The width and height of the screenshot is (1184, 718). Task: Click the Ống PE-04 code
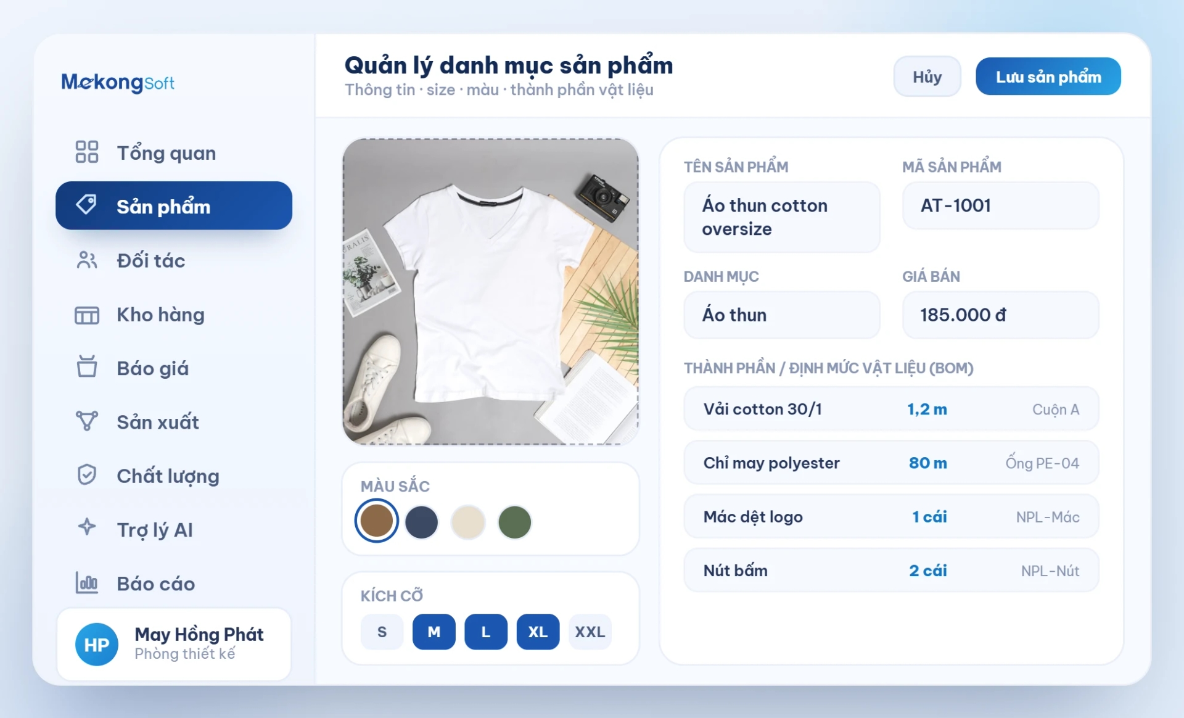(x=1042, y=463)
